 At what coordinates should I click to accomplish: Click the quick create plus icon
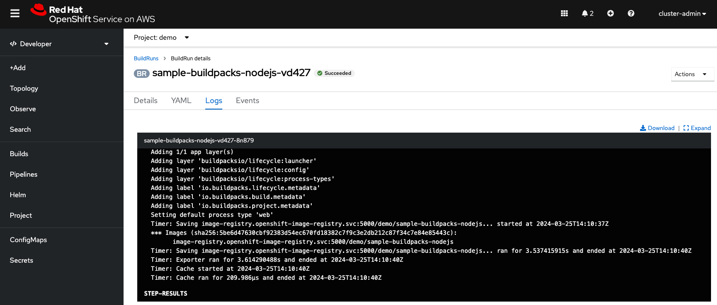[x=611, y=13]
